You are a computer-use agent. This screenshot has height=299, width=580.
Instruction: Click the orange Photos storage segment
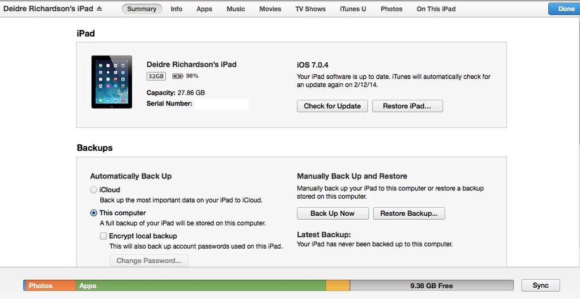[51, 285]
